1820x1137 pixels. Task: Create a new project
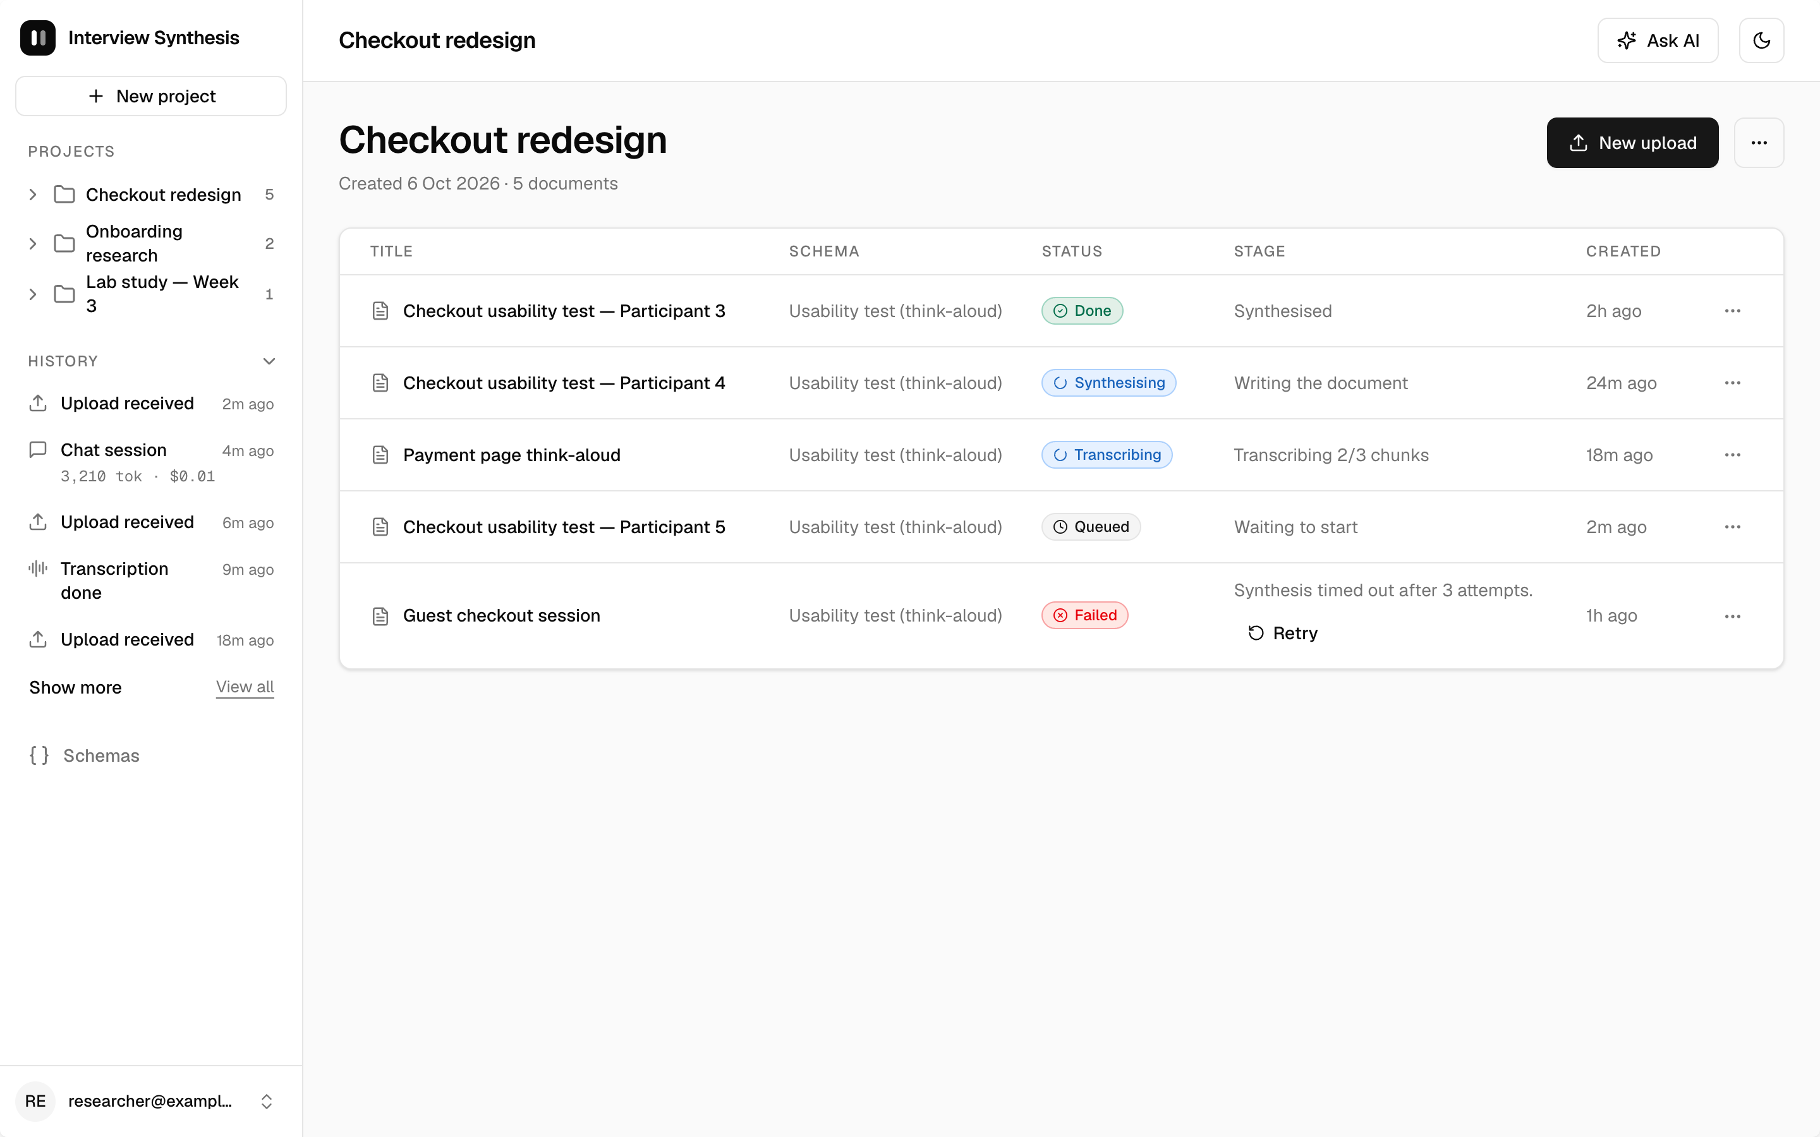point(151,96)
